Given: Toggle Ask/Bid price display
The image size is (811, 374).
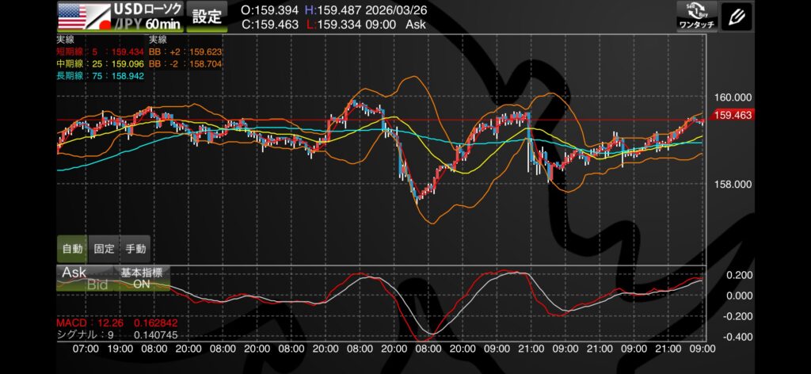Looking at the screenshot, I should [x=85, y=278].
